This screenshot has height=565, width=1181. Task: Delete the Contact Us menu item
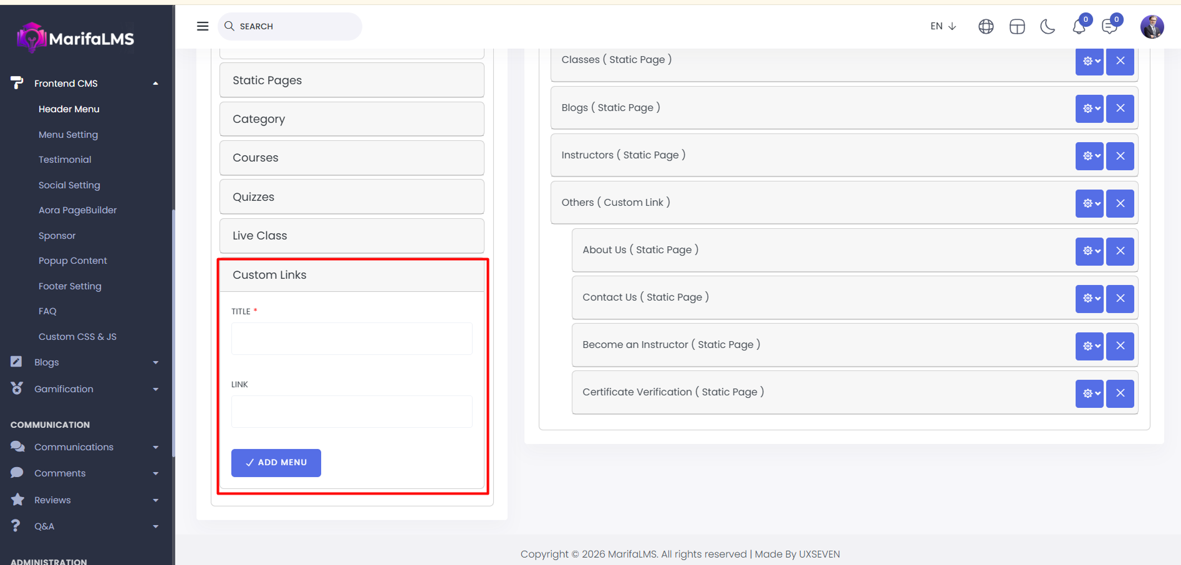pos(1120,298)
